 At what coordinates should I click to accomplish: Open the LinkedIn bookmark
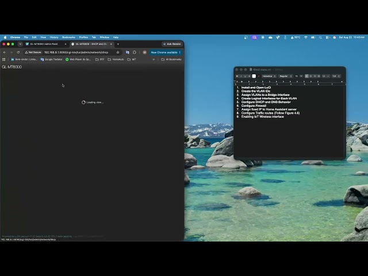(x=24, y=59)
